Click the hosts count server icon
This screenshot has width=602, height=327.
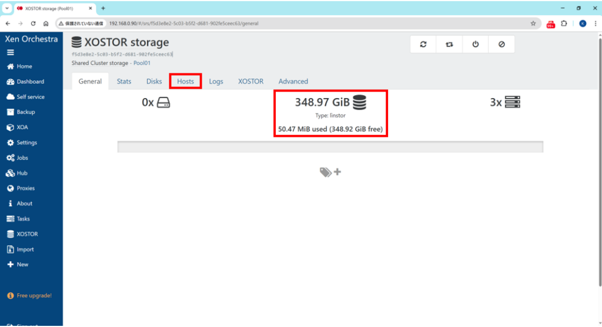pos(513,102)
